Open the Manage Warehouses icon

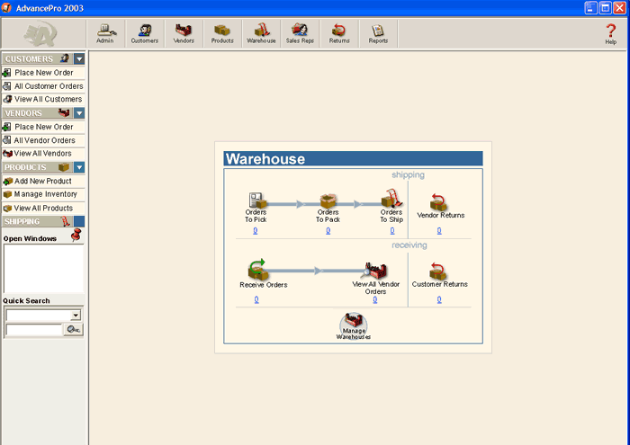click(354, 325)
